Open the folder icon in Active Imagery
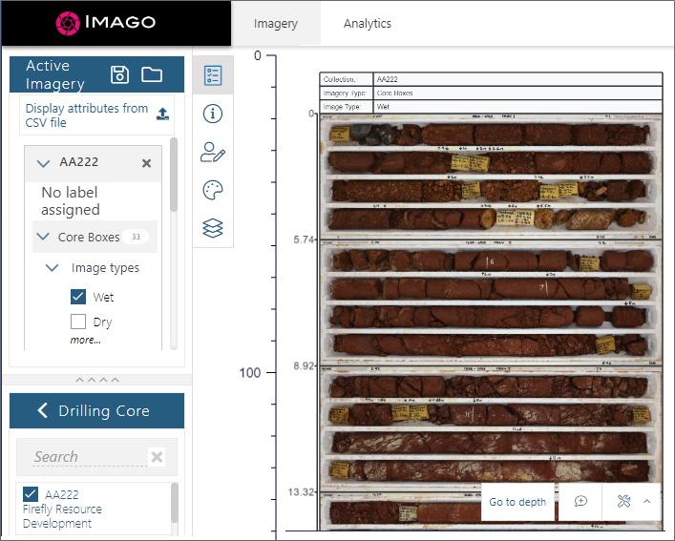 [151, 75]
